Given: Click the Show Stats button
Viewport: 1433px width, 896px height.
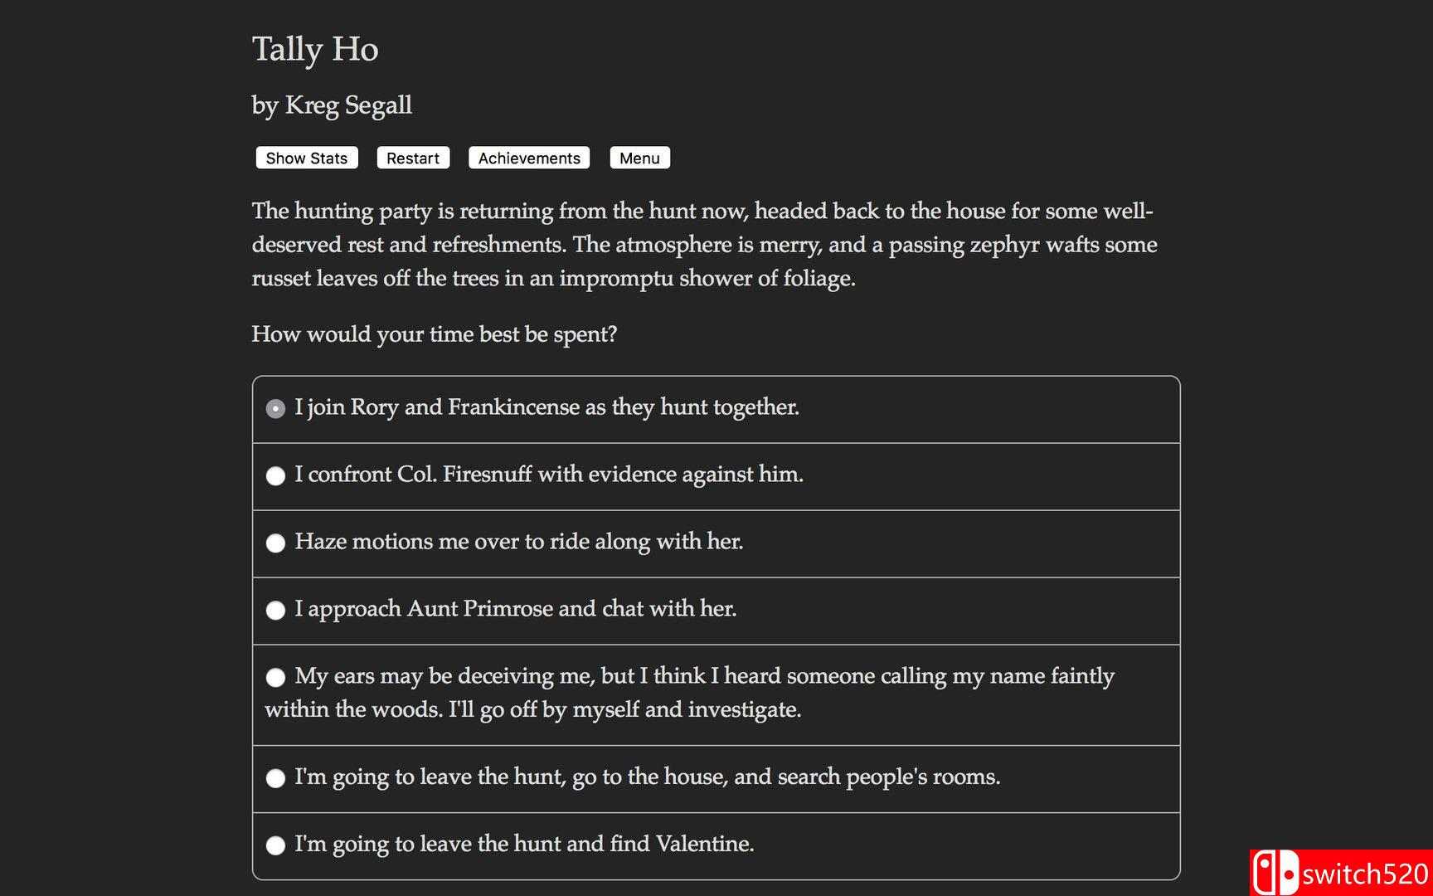Looking at the screenshot, I should pos(306,158).
